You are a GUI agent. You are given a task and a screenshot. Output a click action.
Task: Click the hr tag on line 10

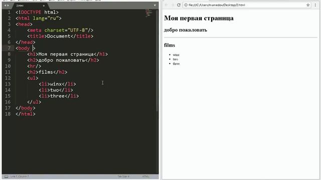(34, 66)
